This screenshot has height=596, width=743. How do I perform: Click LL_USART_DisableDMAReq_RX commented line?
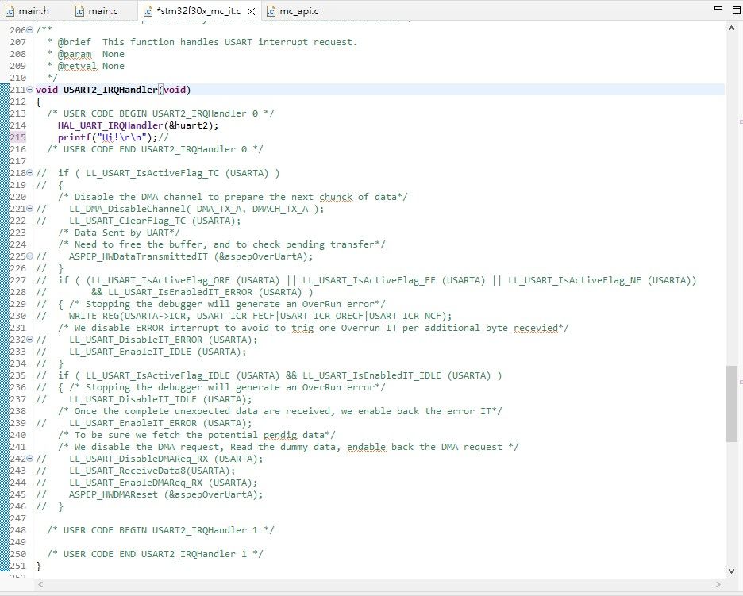coord(149,459)
